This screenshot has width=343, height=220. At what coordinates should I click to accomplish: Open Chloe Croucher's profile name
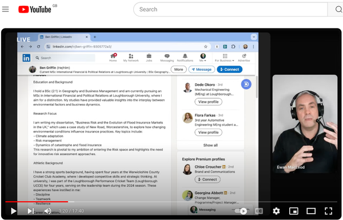(x=208, y=167)
